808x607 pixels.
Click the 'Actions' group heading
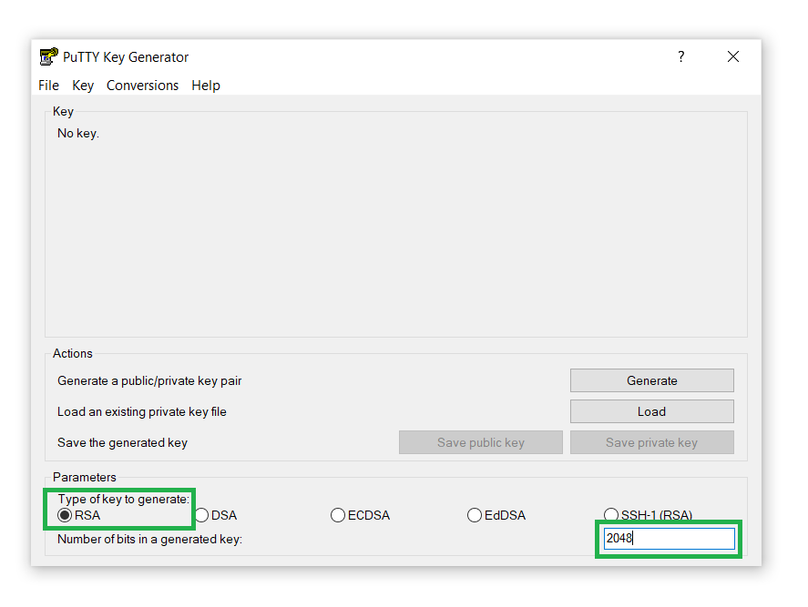click(73, 354)
